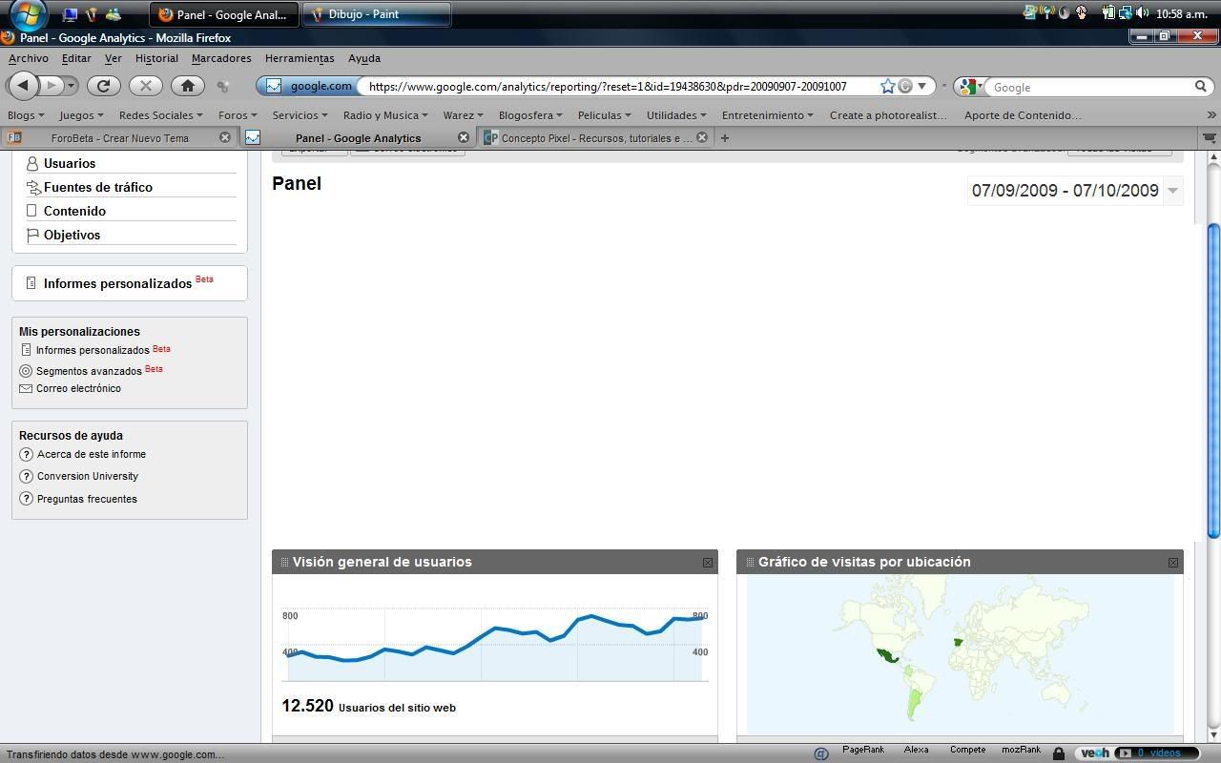Open the Herramientas menu
1221x763 pixels.
click(x=300, y=58)
